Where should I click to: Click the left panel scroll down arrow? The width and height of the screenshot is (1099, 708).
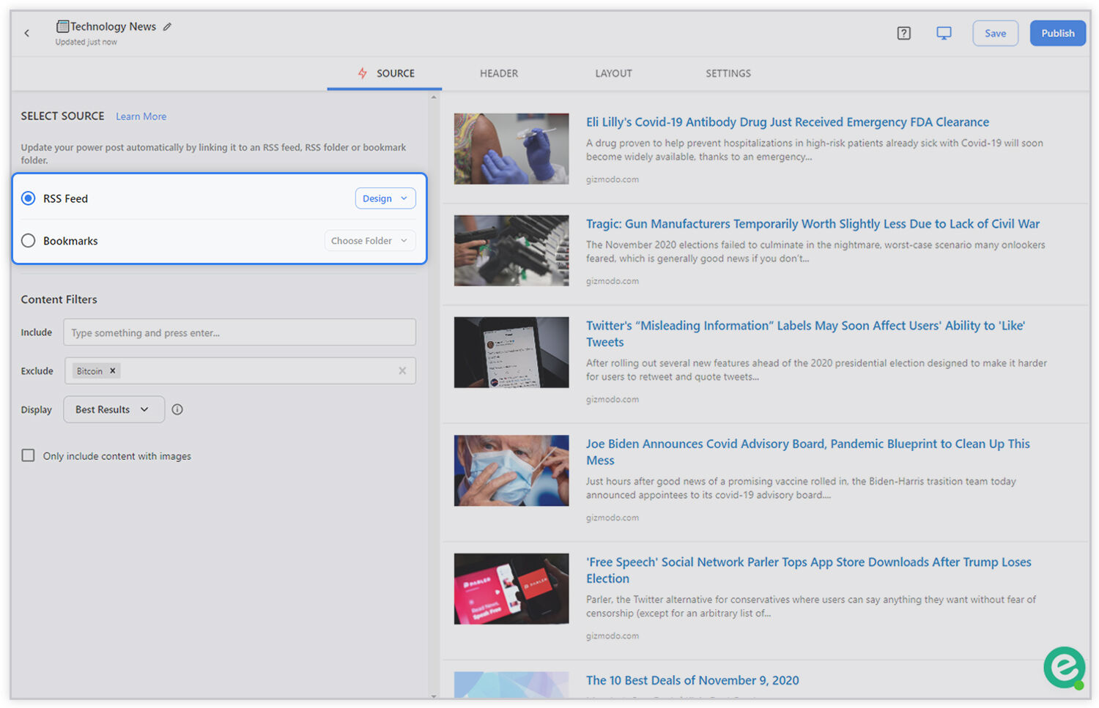[434, 696]
